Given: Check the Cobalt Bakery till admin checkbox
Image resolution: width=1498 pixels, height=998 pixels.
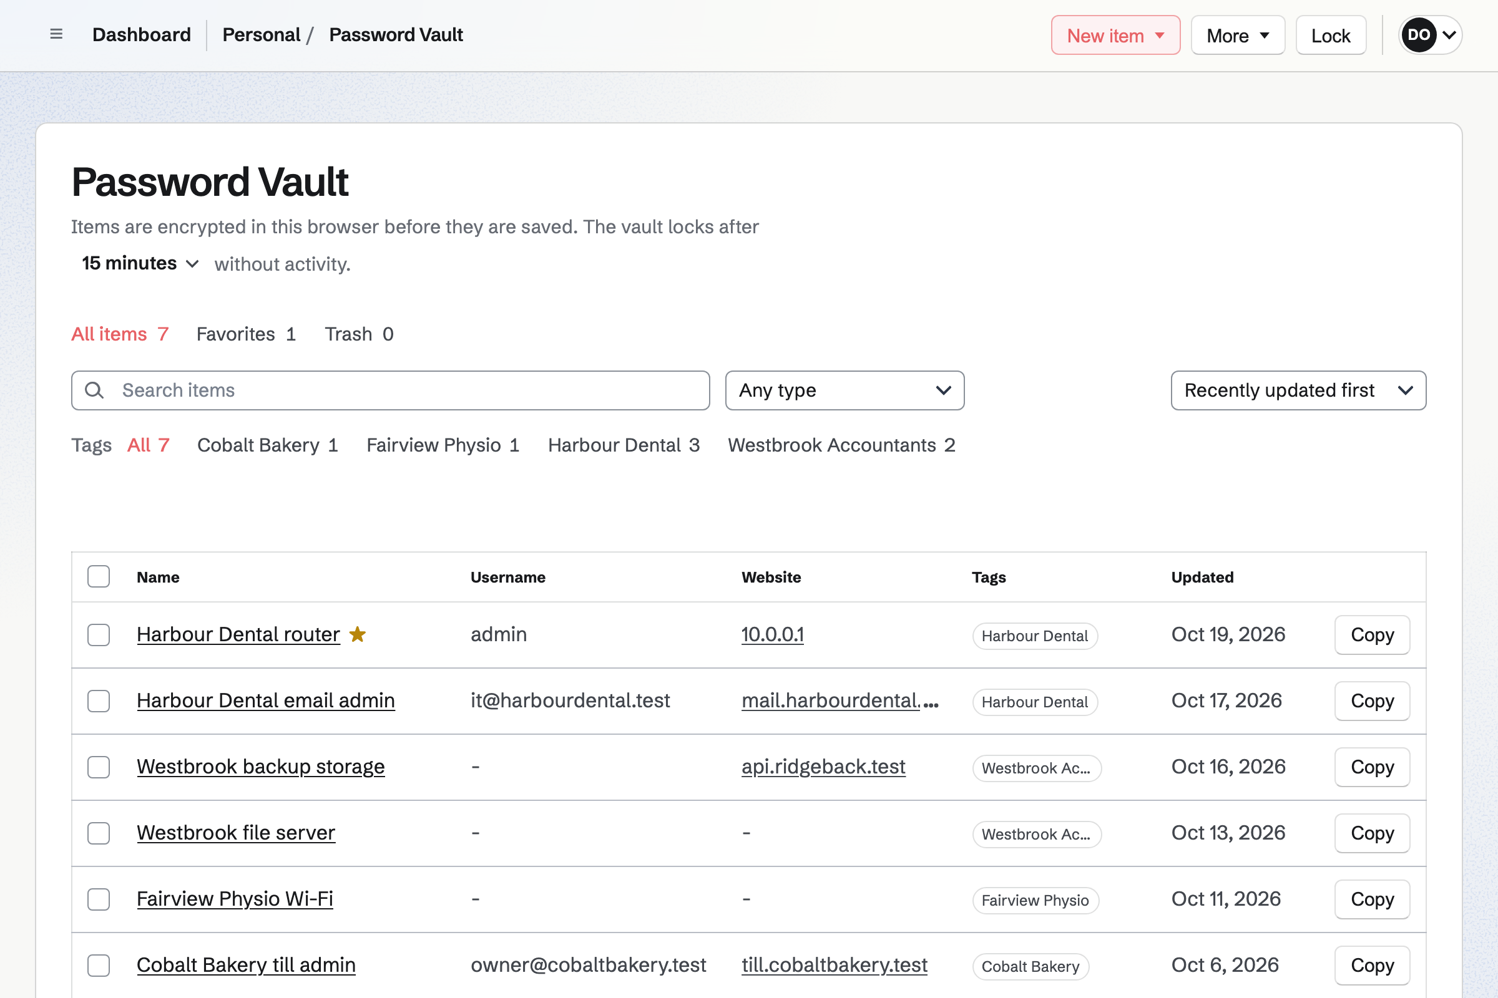Looking at the screenshot, I should pyautogui.click(x=99, y=966).
